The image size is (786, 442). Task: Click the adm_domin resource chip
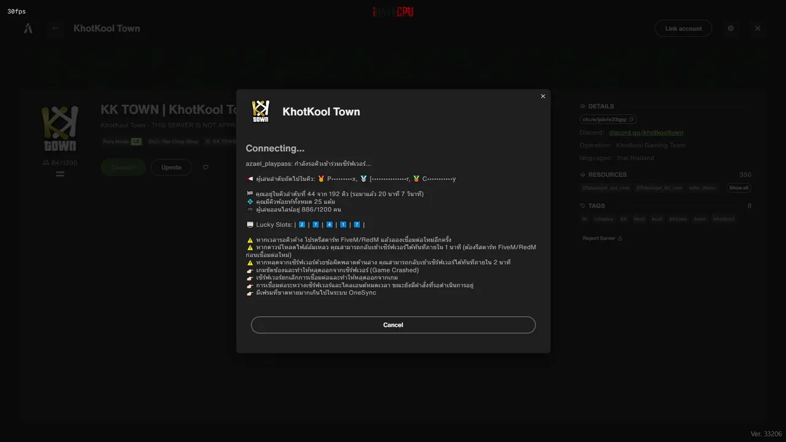point(703,188)
